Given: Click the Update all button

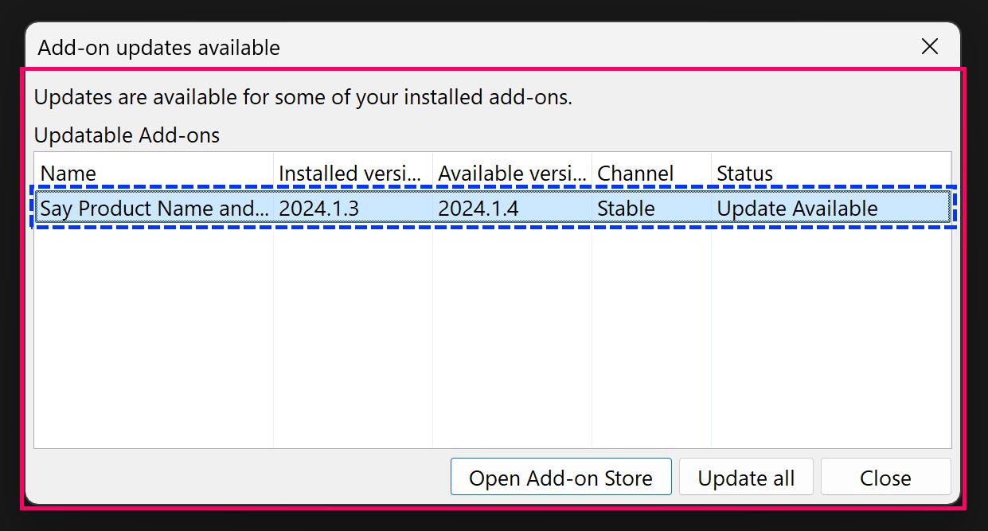Looking at the screenshot, I should tap(746, 477).
